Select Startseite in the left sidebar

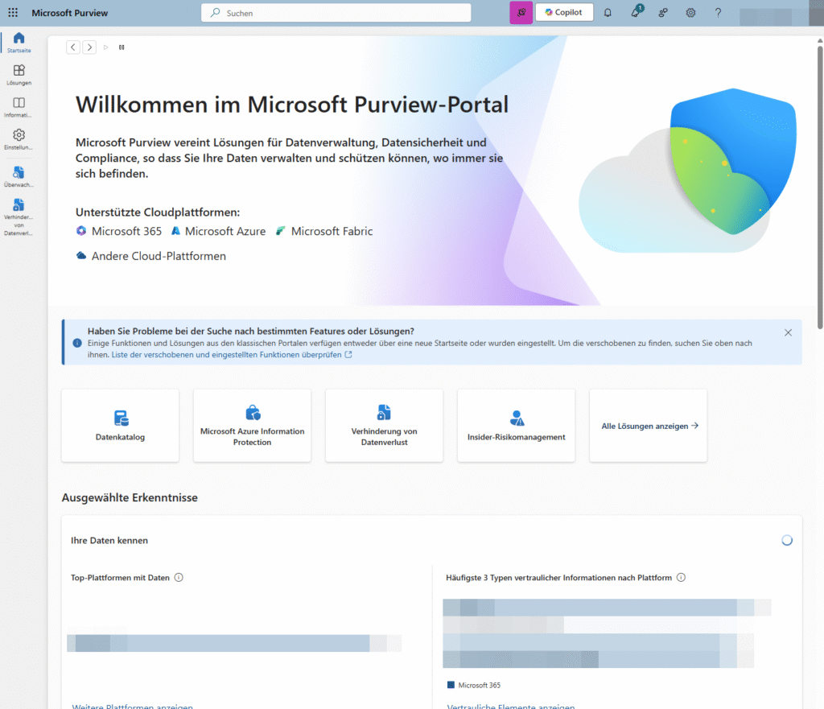click(17, 42)
